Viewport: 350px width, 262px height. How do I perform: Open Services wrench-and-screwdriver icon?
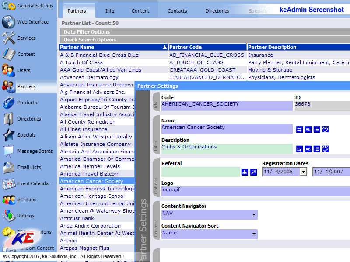pos(8,38)
